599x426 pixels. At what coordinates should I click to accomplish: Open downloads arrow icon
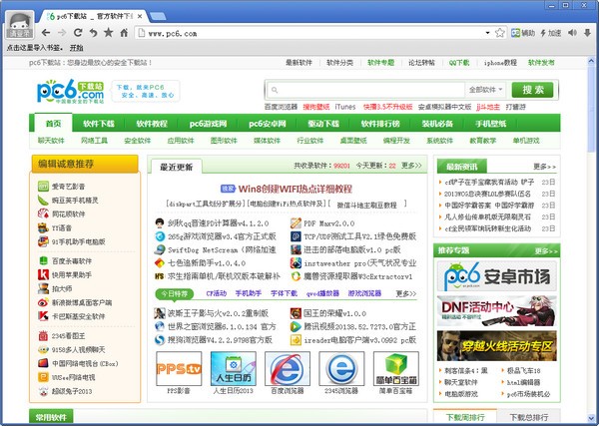tap(588, 33)
